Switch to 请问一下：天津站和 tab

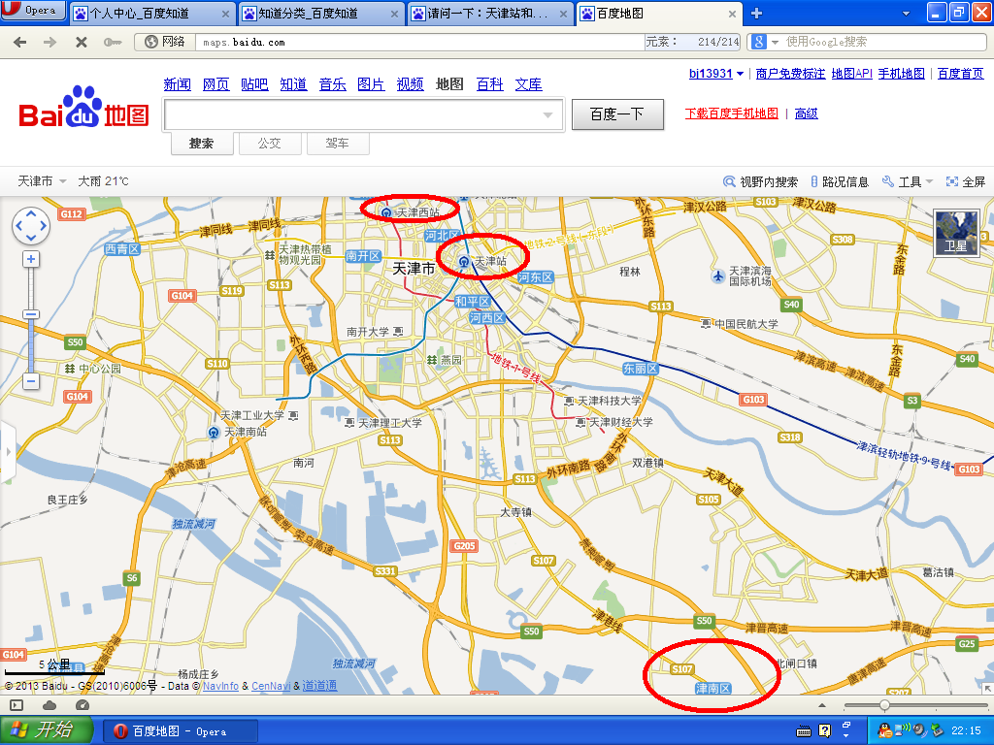[x=490, y=14]
